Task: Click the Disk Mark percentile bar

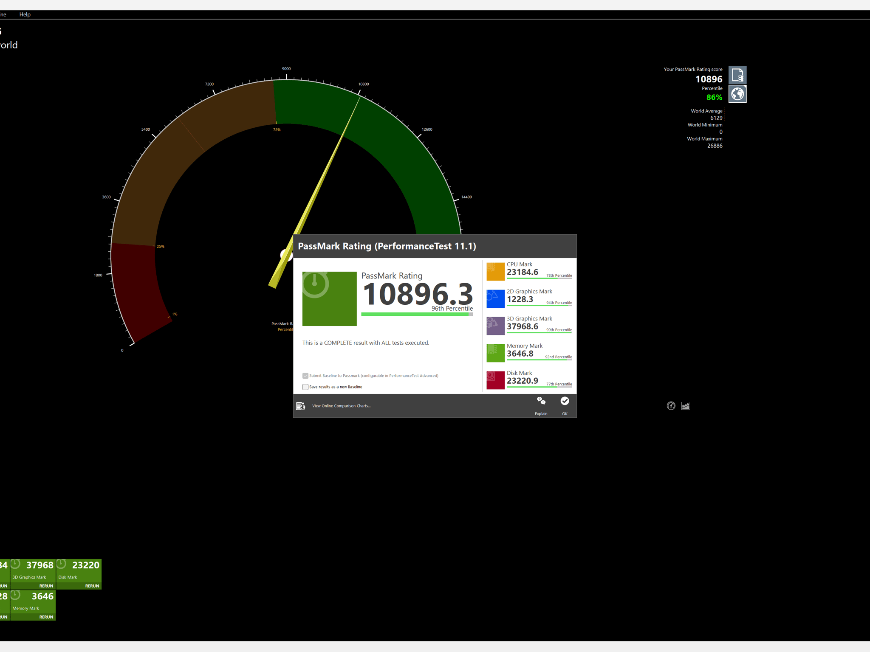Action: point(540,387)
